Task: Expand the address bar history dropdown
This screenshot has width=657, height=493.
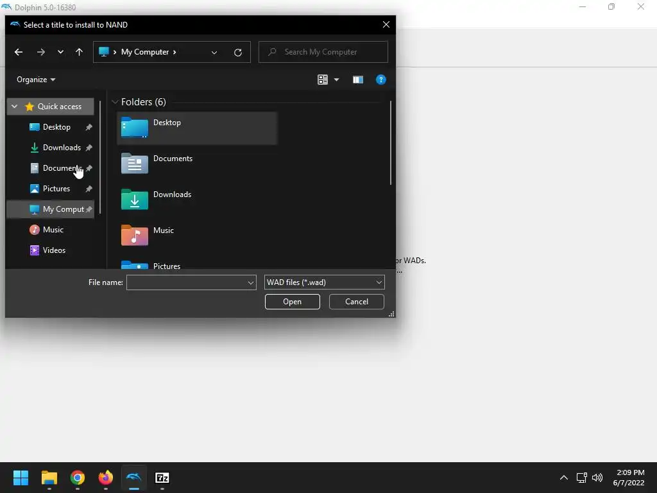Action: coord(214,53)
